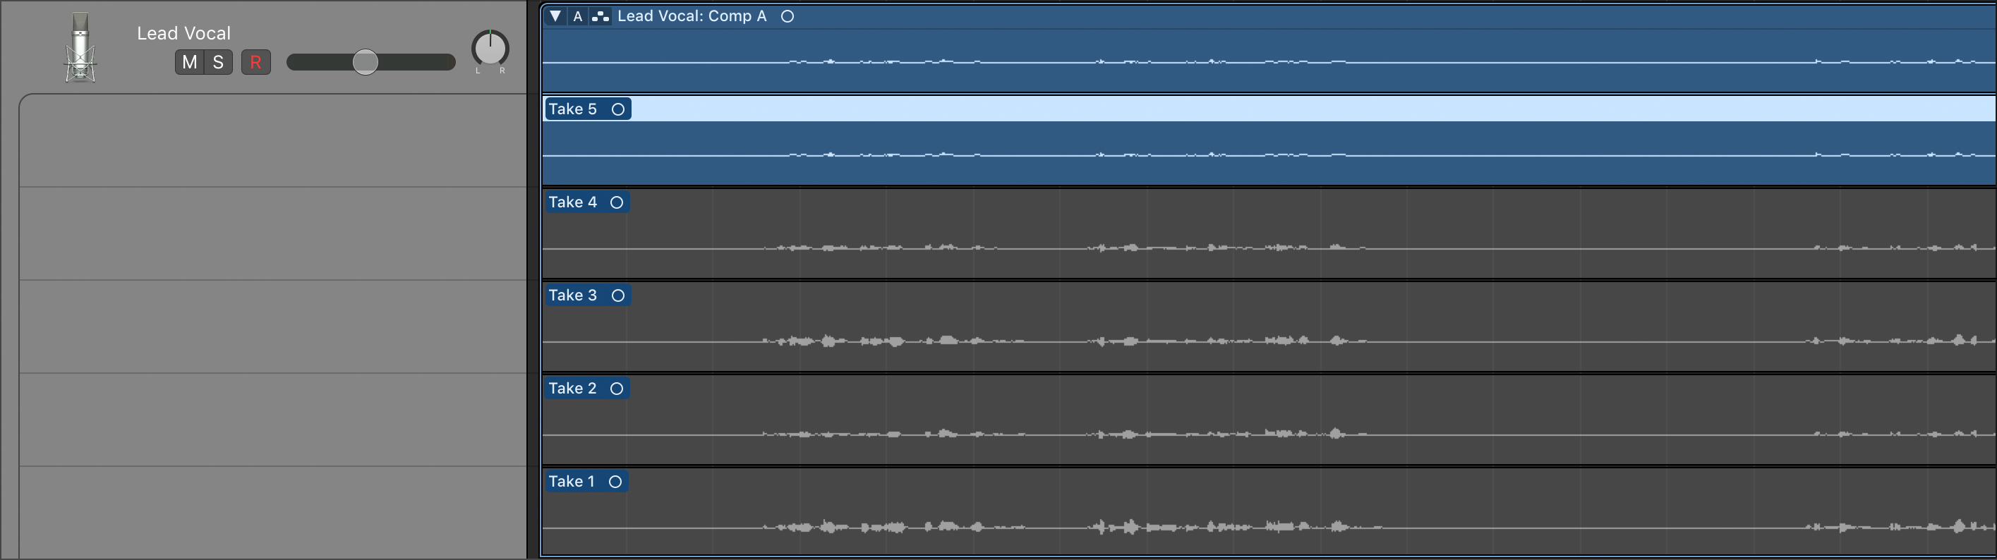
Task: Mute the Lead Vocal track
Action: click(189, 62)
